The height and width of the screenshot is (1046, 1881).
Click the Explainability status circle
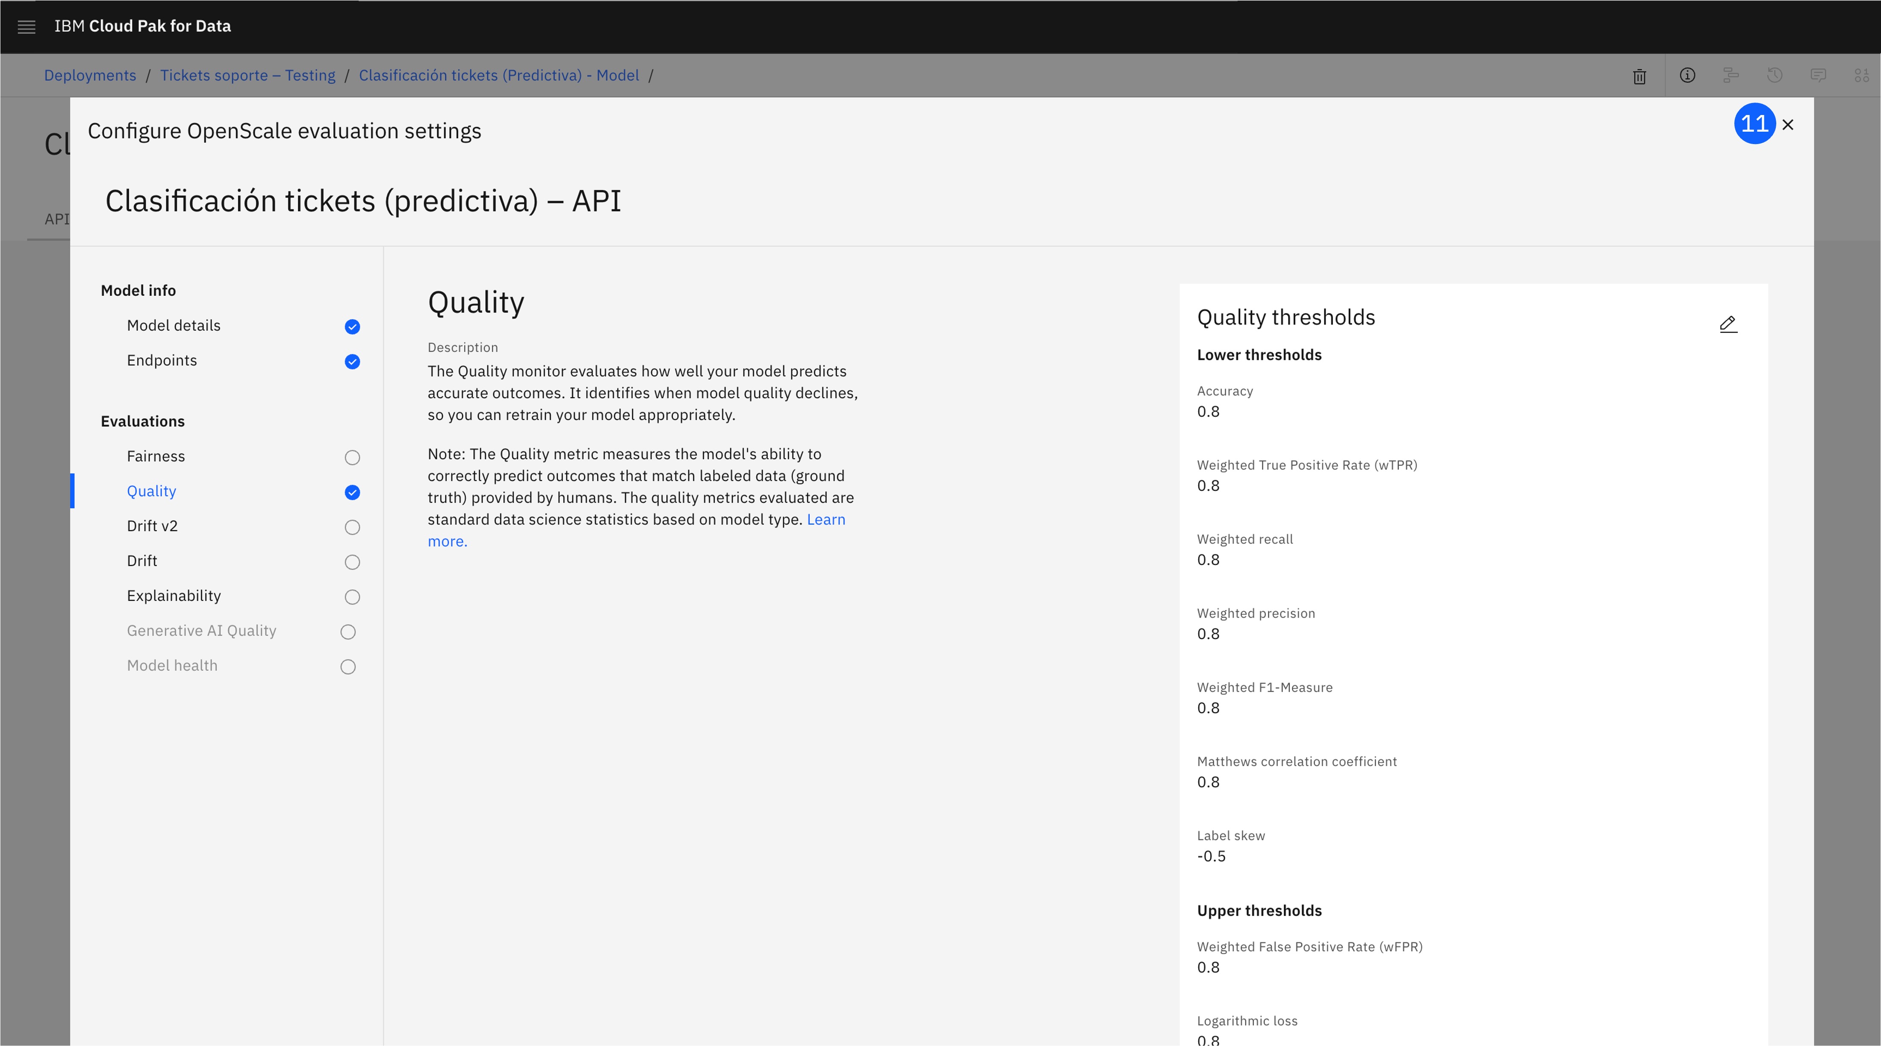pos(352,597)
